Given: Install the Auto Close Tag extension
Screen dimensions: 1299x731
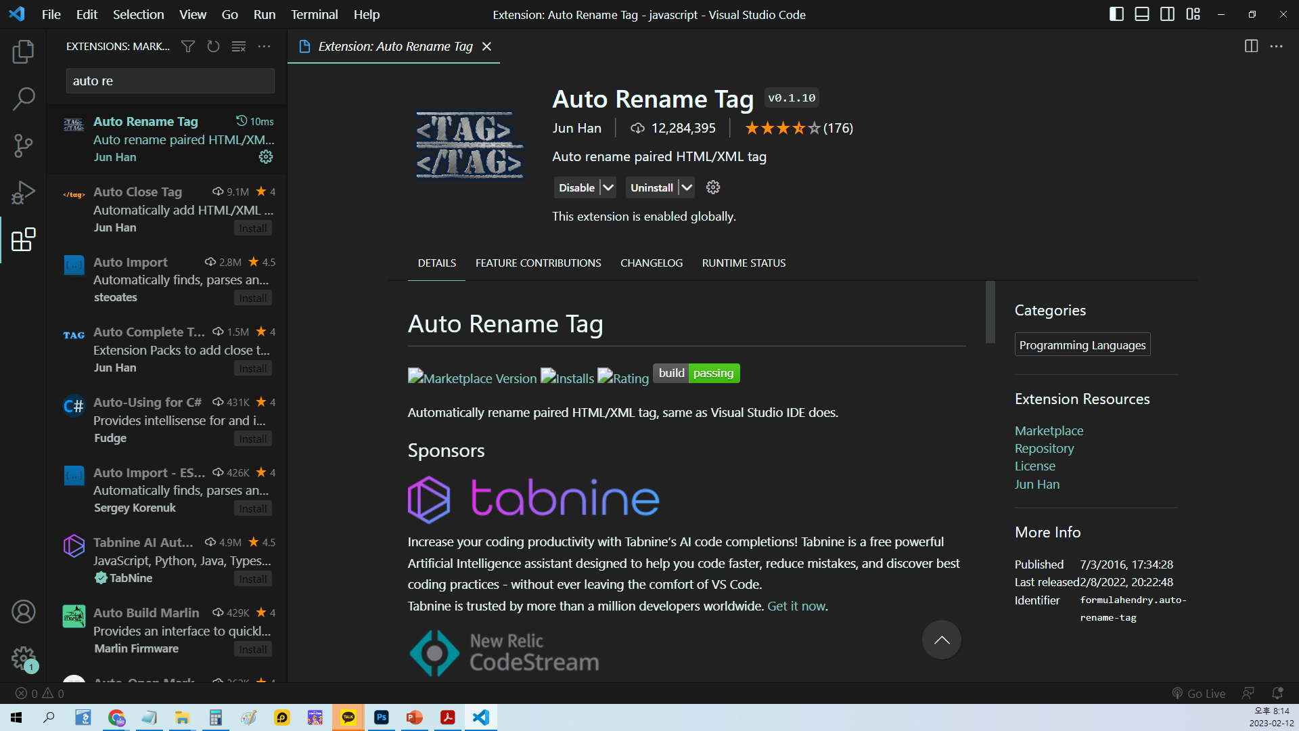Looking at the screenshot, I should [x=253, y=228].
